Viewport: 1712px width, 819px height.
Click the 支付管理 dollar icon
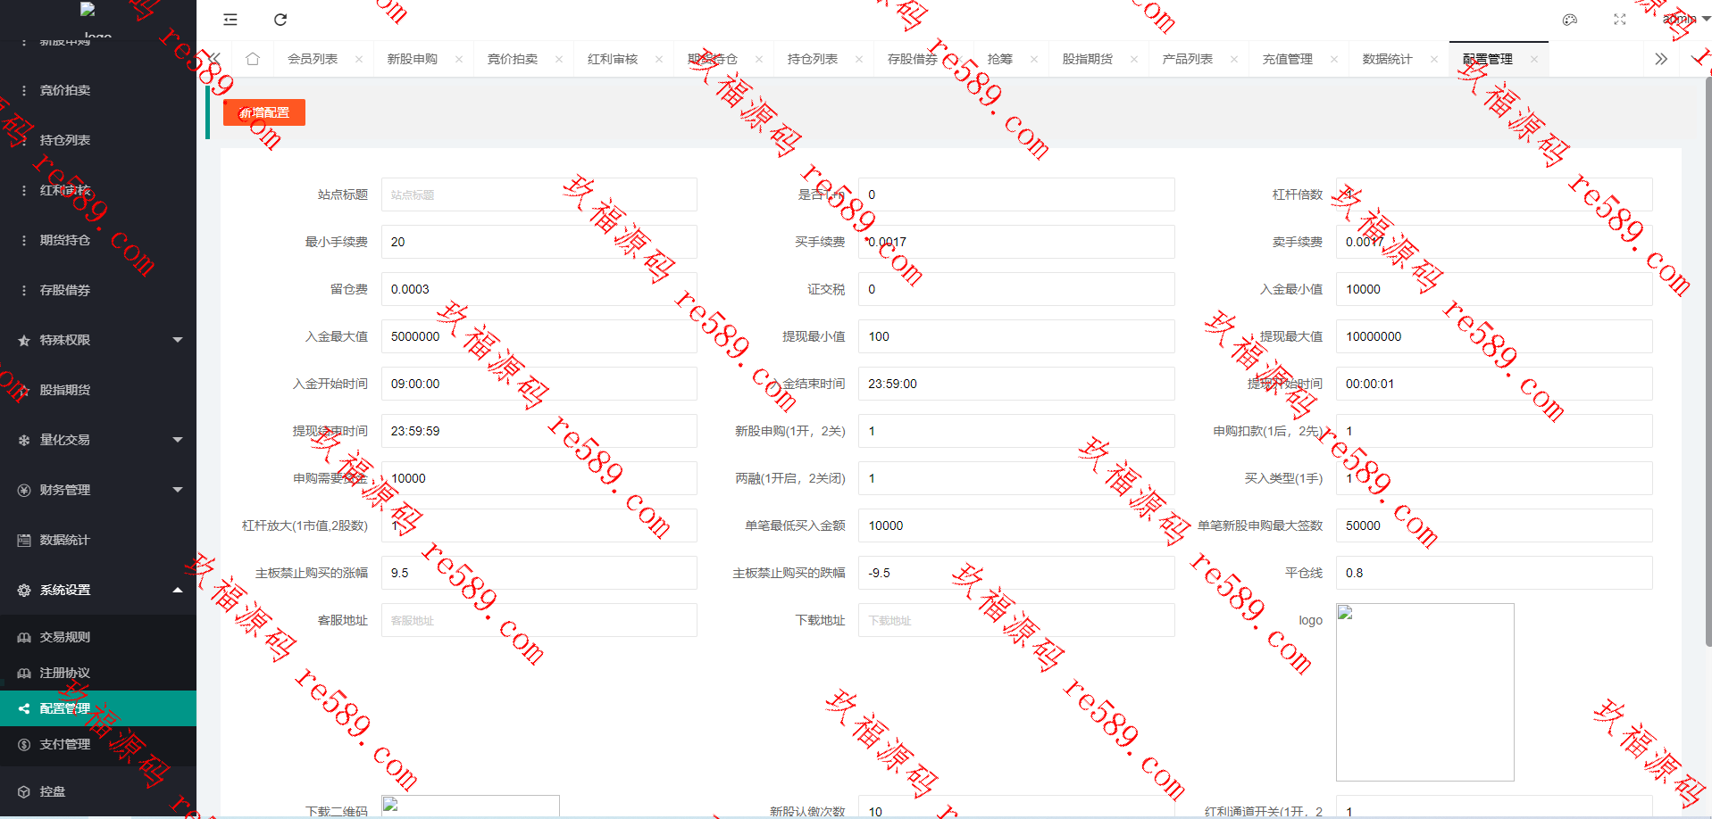[24, 744]
